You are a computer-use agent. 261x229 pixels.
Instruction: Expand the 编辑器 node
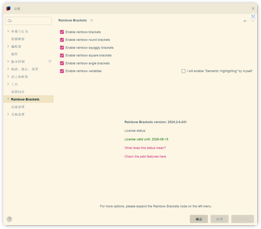8,46
